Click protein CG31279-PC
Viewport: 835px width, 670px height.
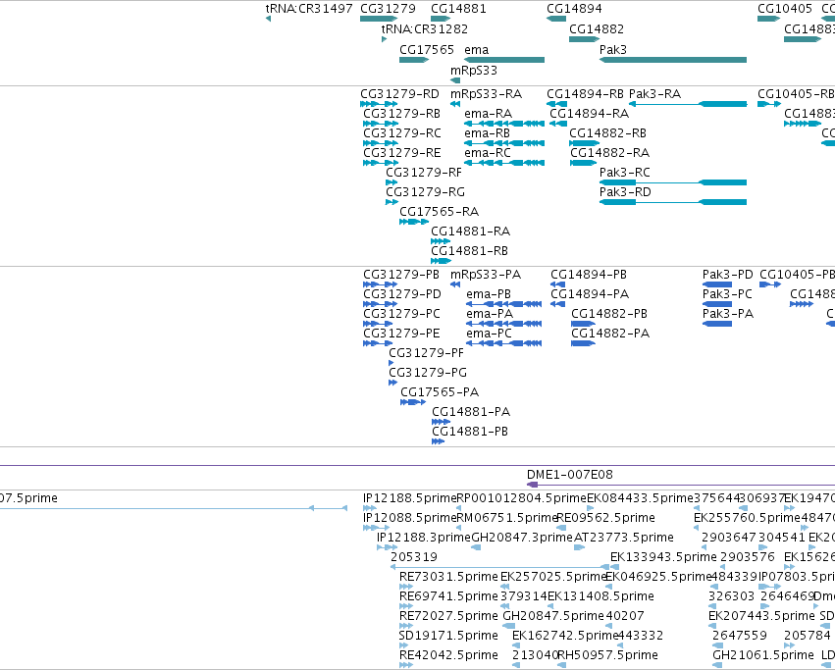pos(401,314)
